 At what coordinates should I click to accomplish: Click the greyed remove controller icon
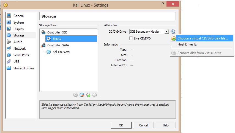point(94,95)
